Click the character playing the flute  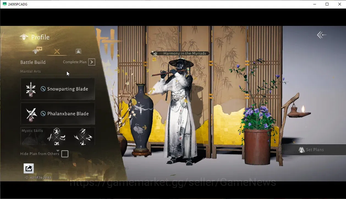point(180,111)
